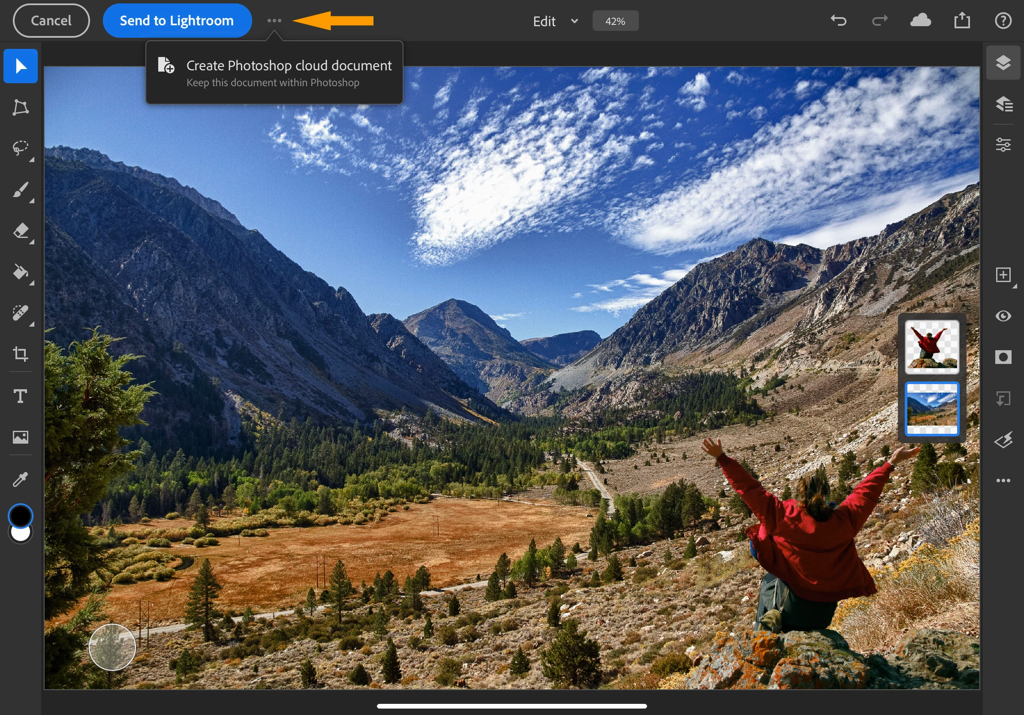This screenshot has width=1024, height=715.
Task: Select the Transform tool
Action: coord(21,108)
